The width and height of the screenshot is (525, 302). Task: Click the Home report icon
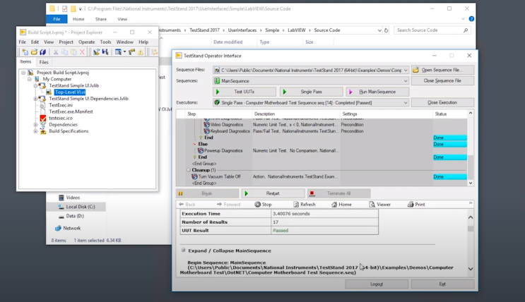[334, 205]
